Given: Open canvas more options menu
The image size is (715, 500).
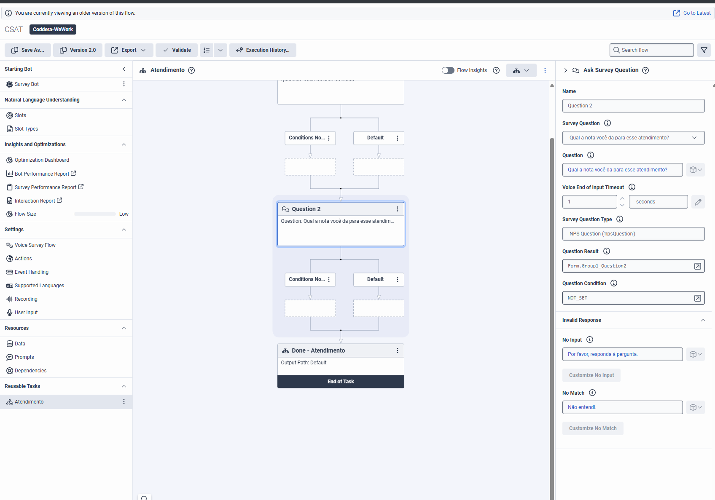Looking at the screenshot, I should point(545,70).
